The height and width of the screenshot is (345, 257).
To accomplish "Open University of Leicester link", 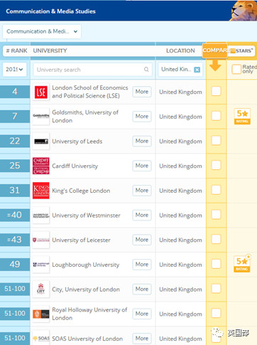I will [81, 240].
